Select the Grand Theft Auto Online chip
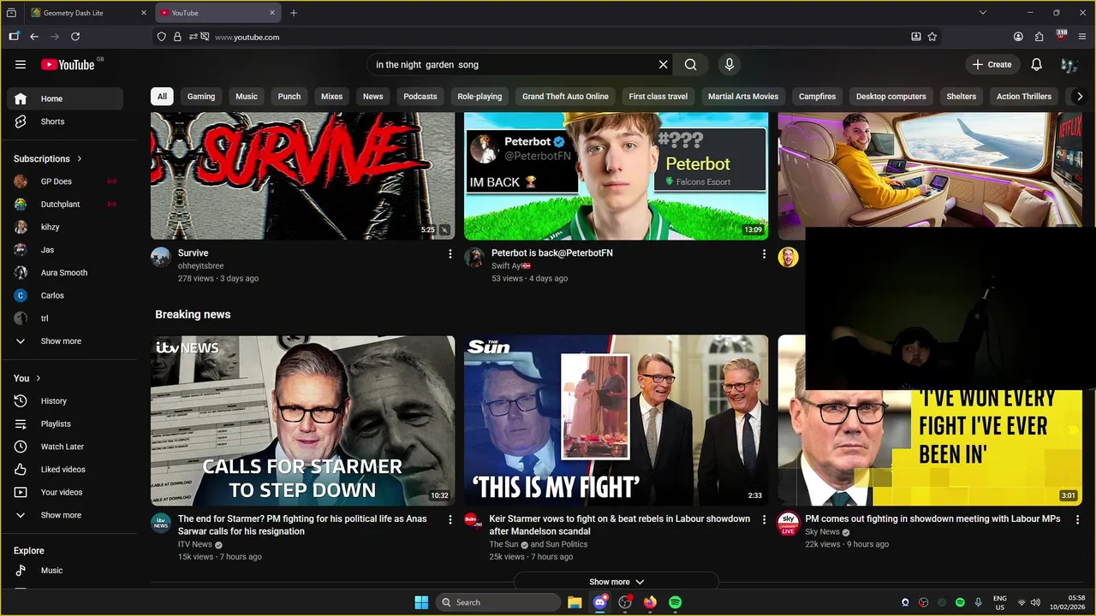1096x616 pixels. pyautogui.click(x=565, y=97)
